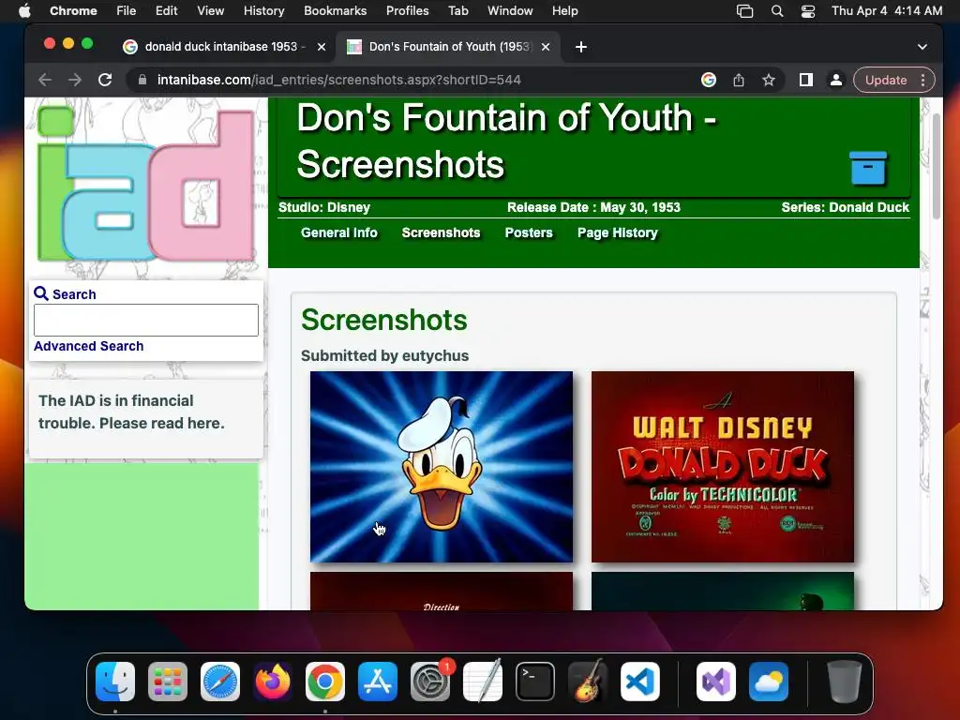Go back with the browser back arrow
Viewport: 960px width, 720px height.
pos(45,80)
